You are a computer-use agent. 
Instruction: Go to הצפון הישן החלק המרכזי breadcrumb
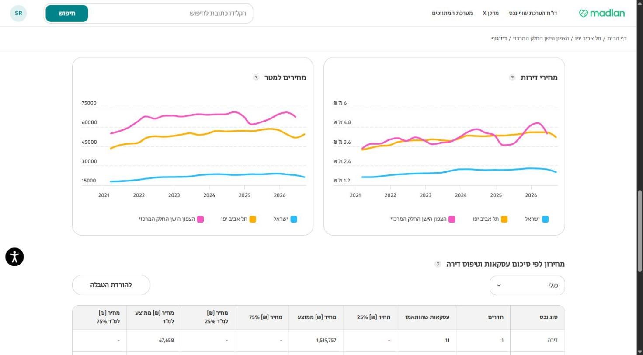[541, 38]
